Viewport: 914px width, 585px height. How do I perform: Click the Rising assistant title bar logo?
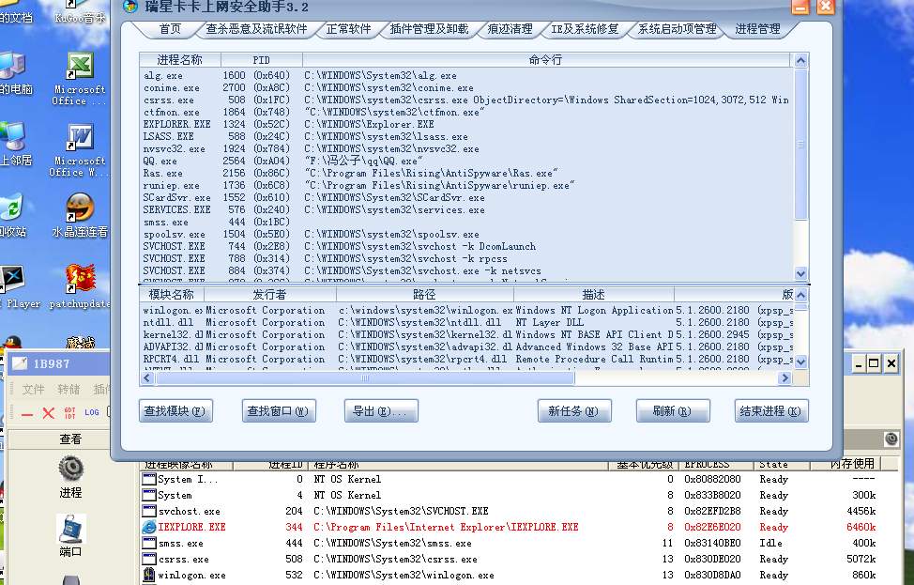tap(130, 7)
